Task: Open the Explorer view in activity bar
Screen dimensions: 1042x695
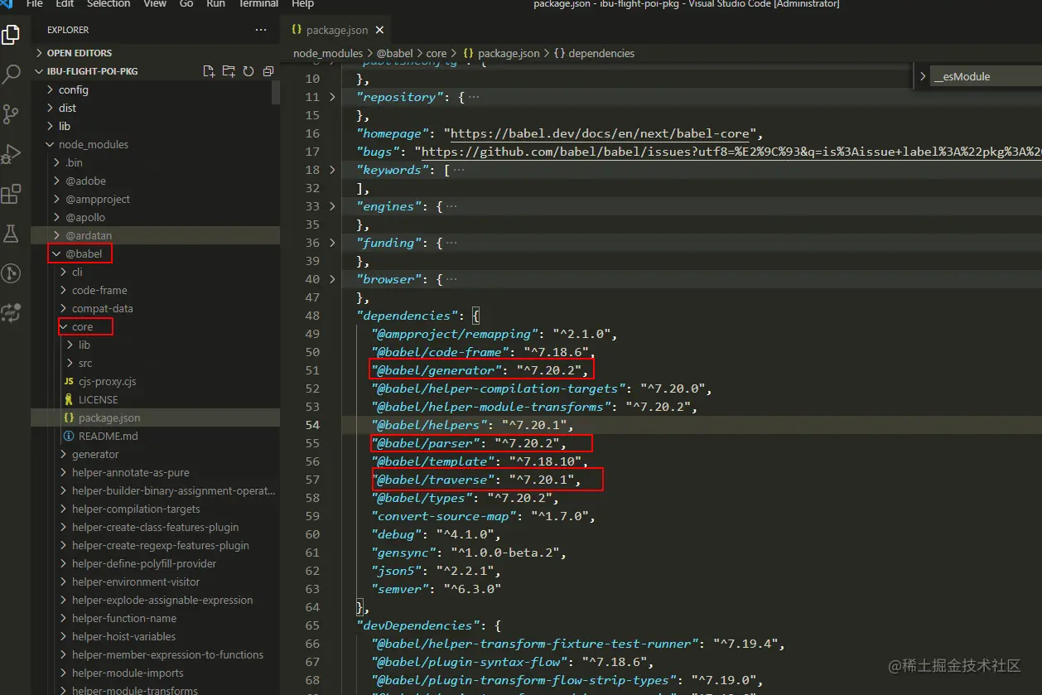Action: 11,35
